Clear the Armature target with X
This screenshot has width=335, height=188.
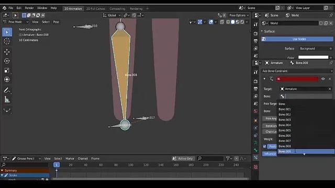coord(330,89)
